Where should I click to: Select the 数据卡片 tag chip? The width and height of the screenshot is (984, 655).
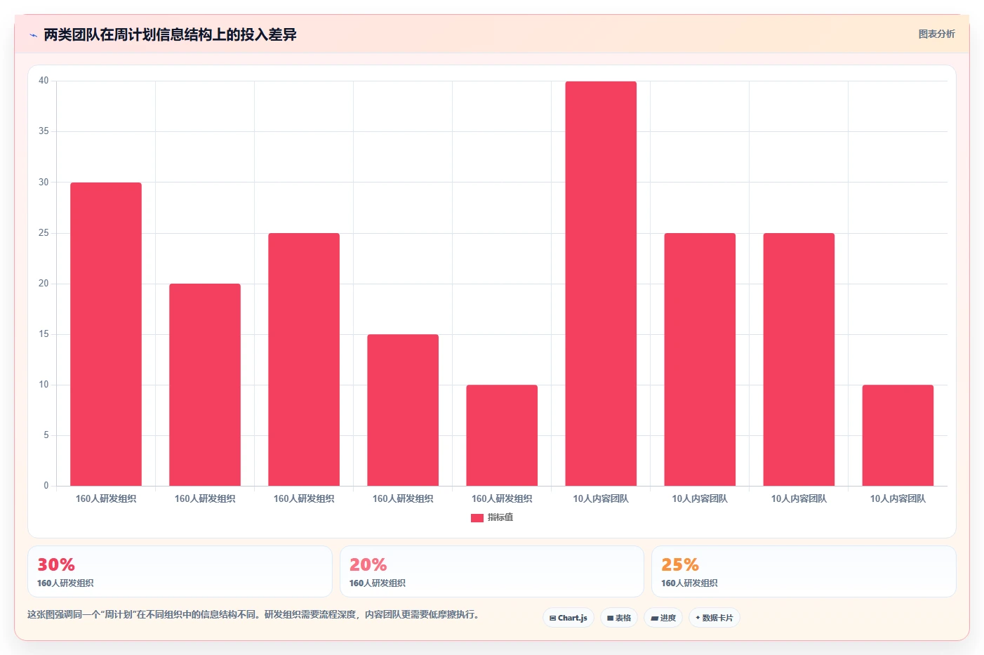tap(714, 618)
